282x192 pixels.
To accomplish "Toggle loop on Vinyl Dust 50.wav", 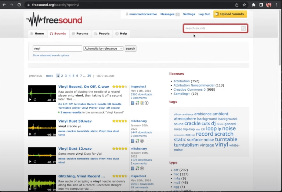I will coord(35,134).
